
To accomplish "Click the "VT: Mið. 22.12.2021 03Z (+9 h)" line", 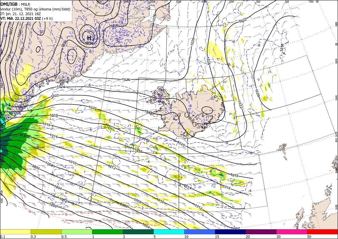I will click(26, 18).
